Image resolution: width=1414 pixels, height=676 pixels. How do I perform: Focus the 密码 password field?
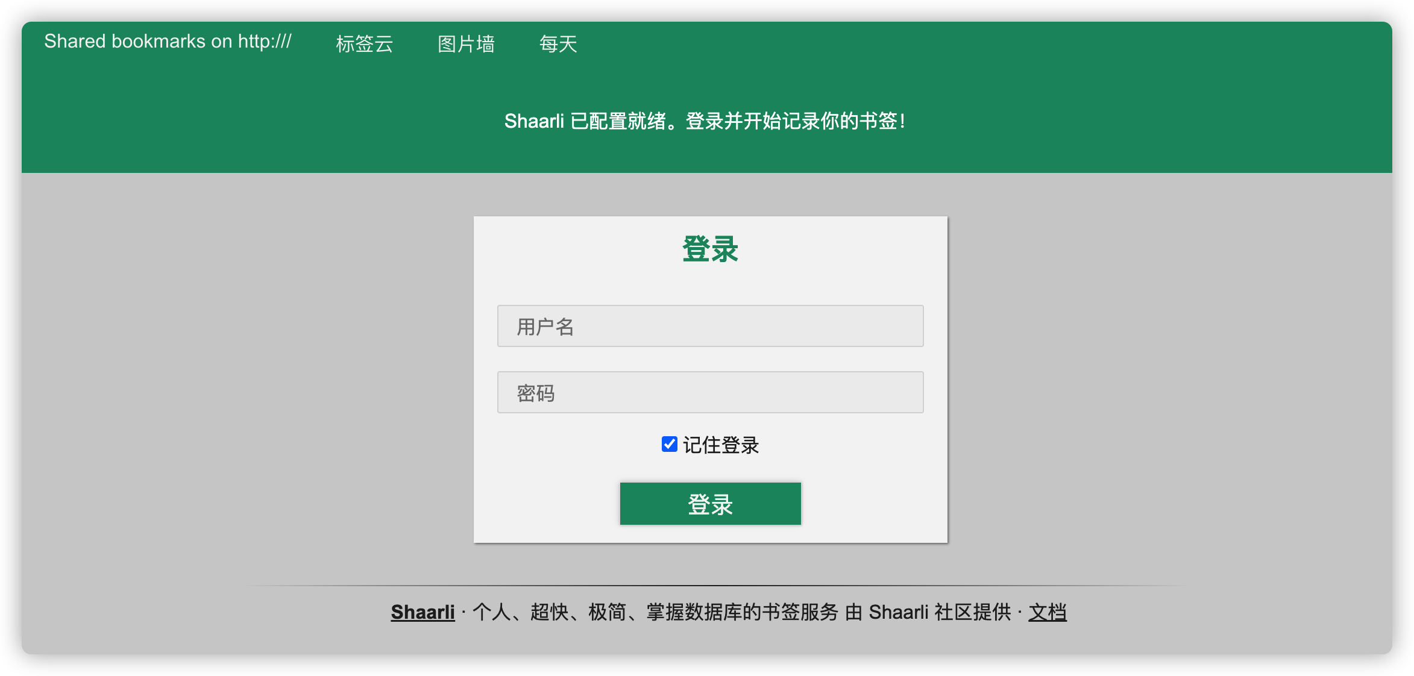[710, 392]
